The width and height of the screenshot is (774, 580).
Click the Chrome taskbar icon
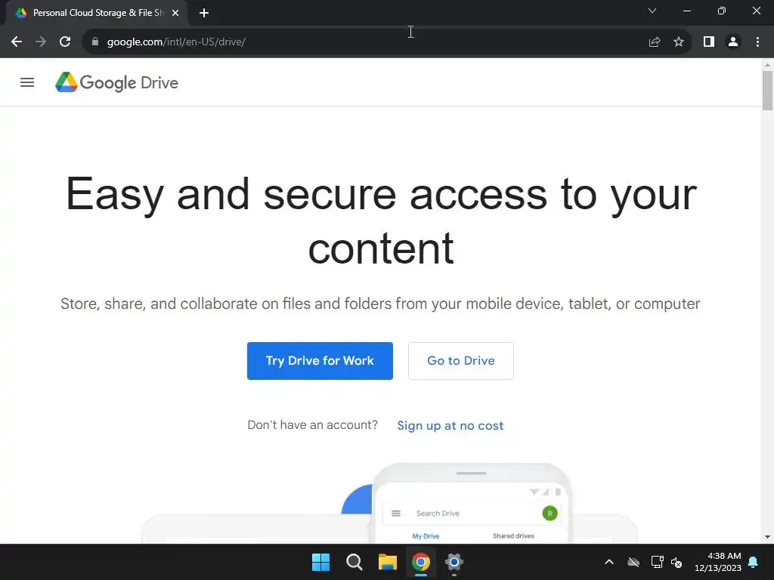421,562
